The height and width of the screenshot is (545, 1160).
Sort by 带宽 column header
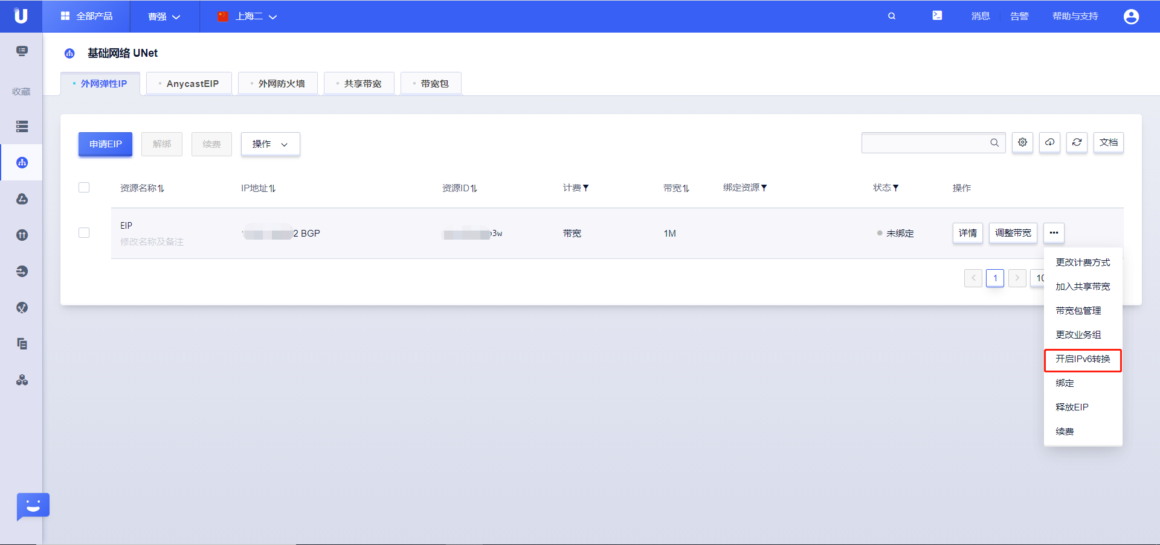[676, 188]
